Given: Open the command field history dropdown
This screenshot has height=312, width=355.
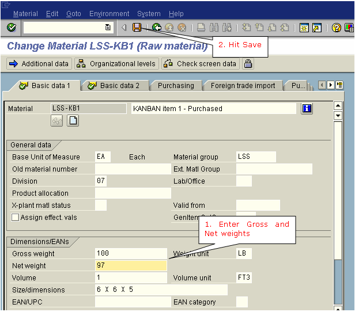Looking at the screenshot, I should click(x=108, y=28).
